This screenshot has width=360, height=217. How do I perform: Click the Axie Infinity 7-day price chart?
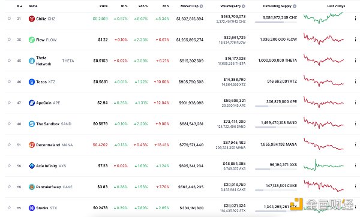pyautogui.click(x=323, y=165)
